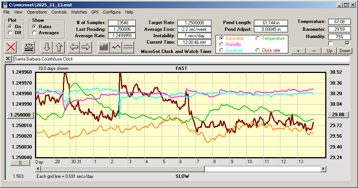Select the vertical bars graph icon
This screenshot has height=188, width=358.
click(x=104, y=47)
